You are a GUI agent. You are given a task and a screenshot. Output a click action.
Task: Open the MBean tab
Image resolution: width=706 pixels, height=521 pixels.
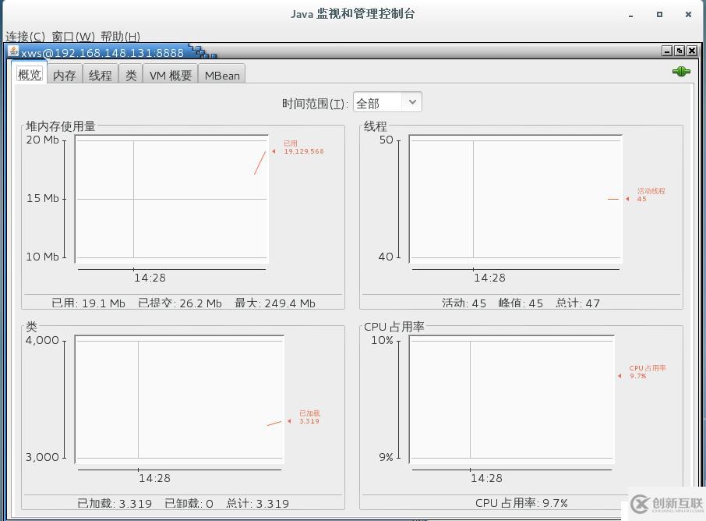tap(222, 76)
